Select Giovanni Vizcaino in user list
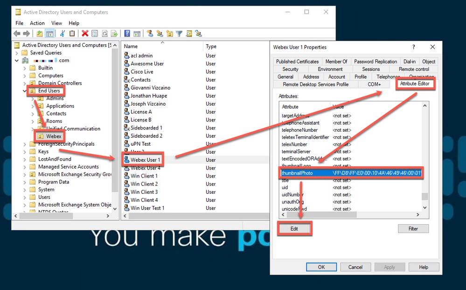Viewport: 466px width, 290px height. [x=150, y=88]
